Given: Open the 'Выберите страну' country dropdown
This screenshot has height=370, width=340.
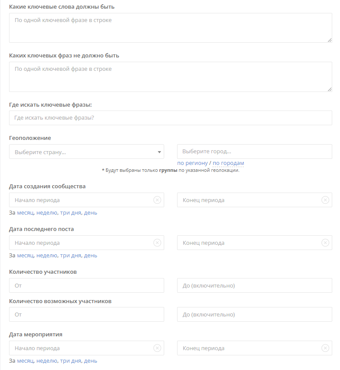Looking at the screenshot, I should click(87, 152).
